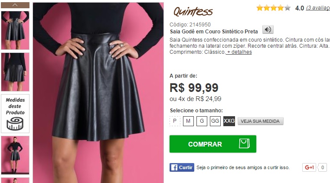Play the product name audio speaker icon

pos(268,29)
